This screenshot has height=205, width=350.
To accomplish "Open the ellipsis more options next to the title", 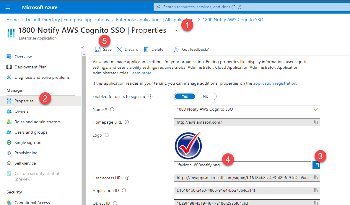I will (177, 30).
